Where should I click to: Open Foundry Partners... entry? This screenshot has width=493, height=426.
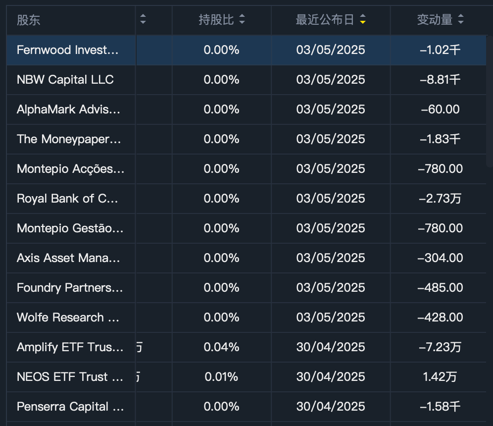69,288
